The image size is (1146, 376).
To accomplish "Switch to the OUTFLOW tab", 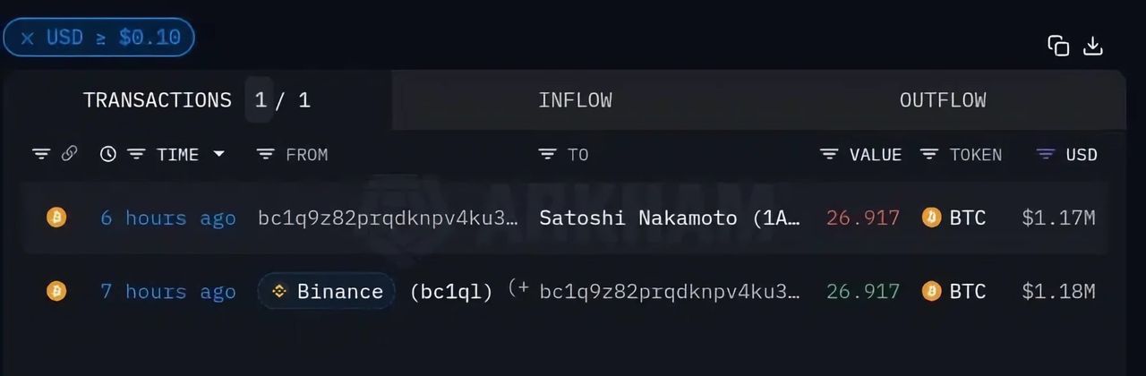I will pyautogui.click(x=942, y=100).
